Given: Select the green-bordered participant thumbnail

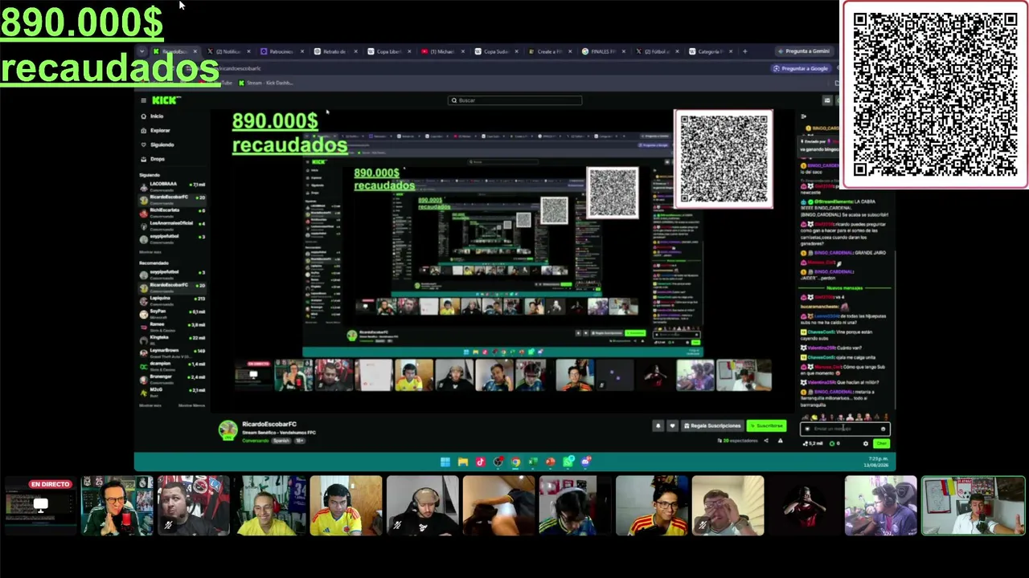Looking at the screenshot, I should tap(974, 506).
